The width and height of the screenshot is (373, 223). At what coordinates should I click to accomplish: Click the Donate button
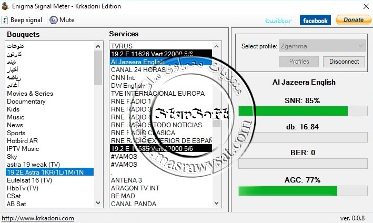click(353, 20)
